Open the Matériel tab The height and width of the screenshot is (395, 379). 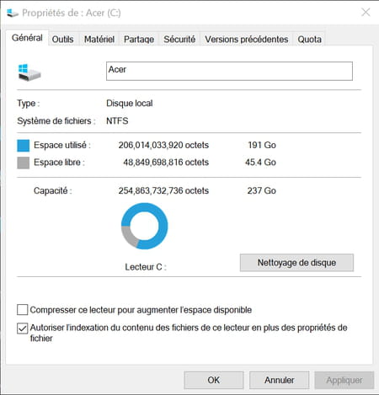(x=99, y=40)
